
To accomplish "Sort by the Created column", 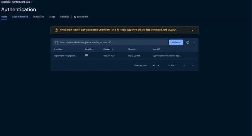I will click(107, 49).
